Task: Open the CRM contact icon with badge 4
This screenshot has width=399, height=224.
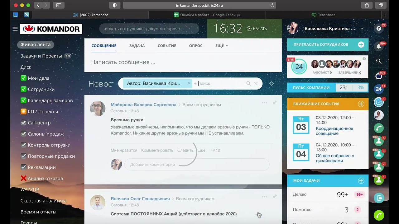Action: tap(379, 141)
